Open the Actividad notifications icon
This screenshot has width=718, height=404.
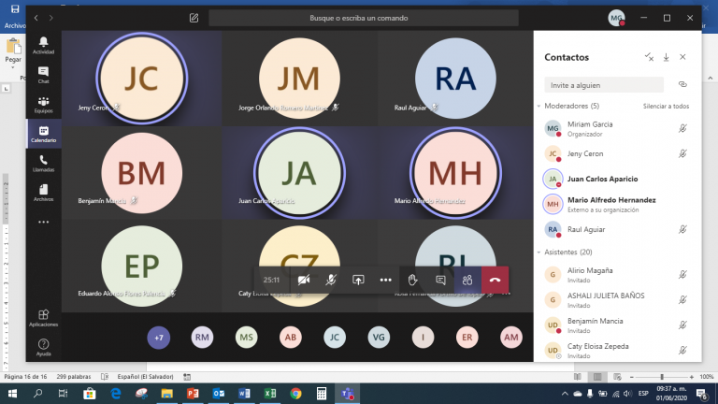click(44, 45)
